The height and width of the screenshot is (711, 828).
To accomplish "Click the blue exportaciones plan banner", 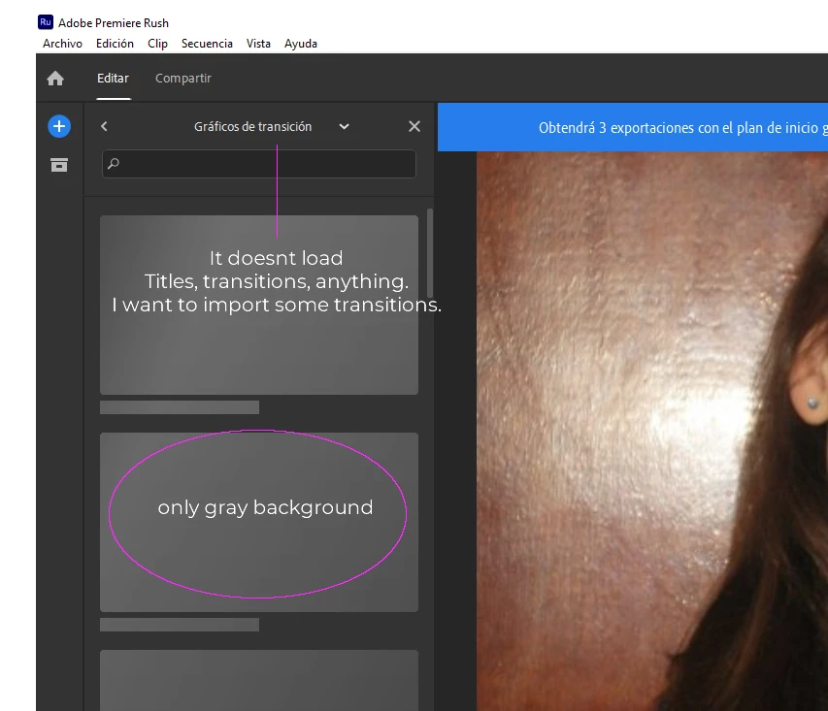I will point(633,127).
